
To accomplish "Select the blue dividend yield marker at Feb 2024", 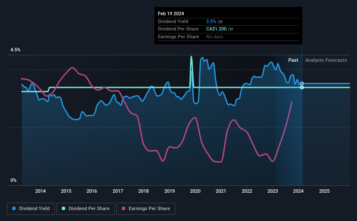I will (302, 84).
